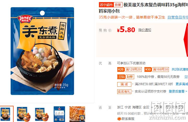The width and height of the screenshot is (188, 122).
Task: Click the 实名有礼 tag
Action: coord(124,92)
